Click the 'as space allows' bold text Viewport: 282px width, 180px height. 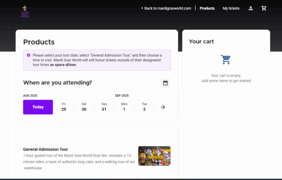tap(63, 65)
